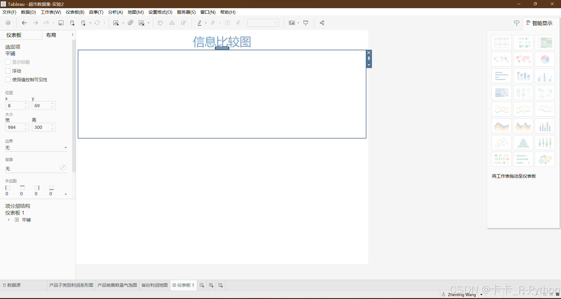
Task: Click the Sort descending icon
Action: 183,23
